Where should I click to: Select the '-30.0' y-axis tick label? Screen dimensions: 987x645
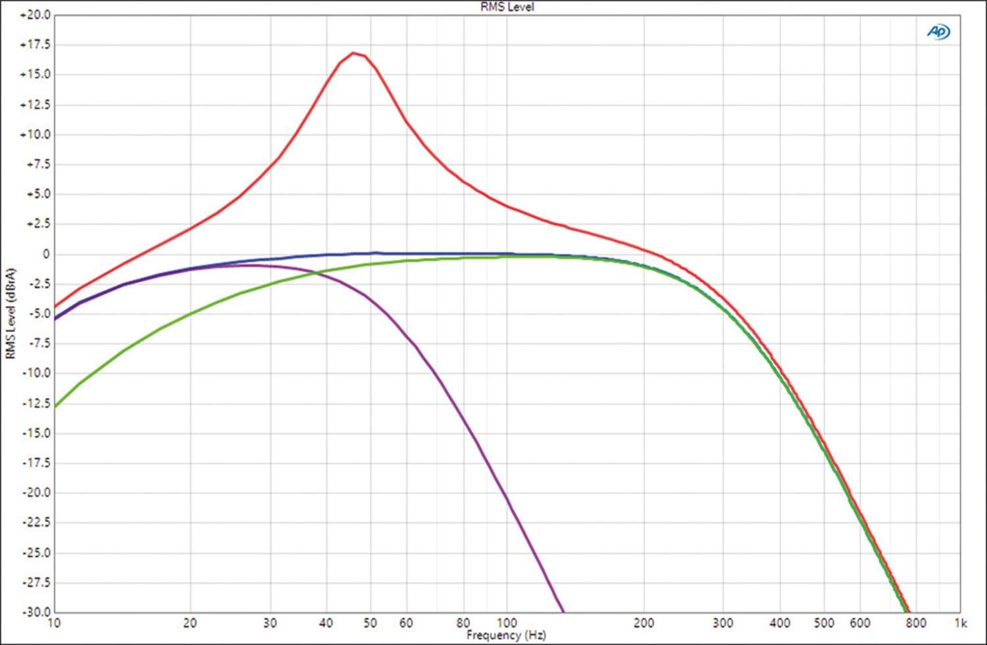36,612
